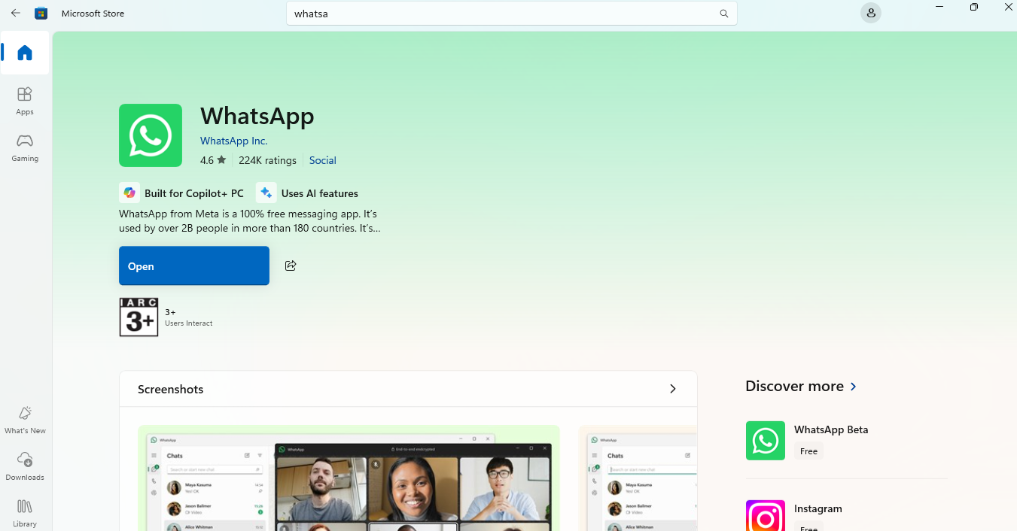Open the Apps section in sidebar
Image resolution: width=1017 pixels, height=531 pixels.
pos(25,101)
